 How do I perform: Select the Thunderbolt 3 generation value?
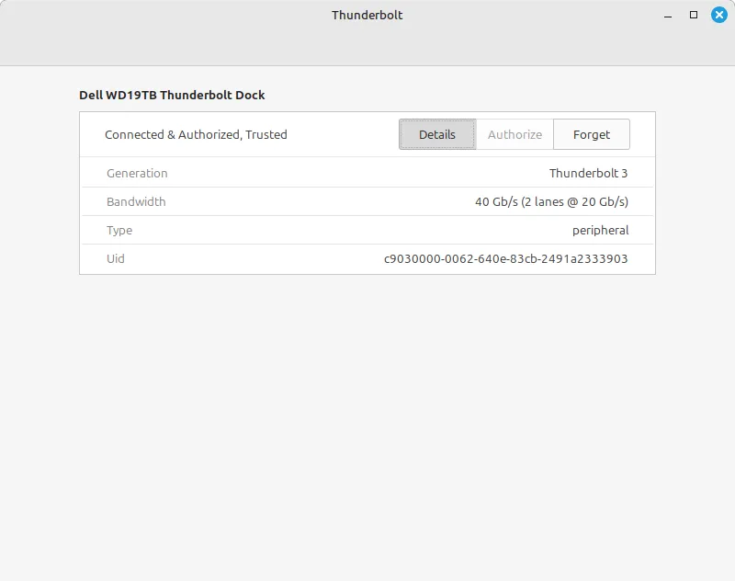click(588, 173)
